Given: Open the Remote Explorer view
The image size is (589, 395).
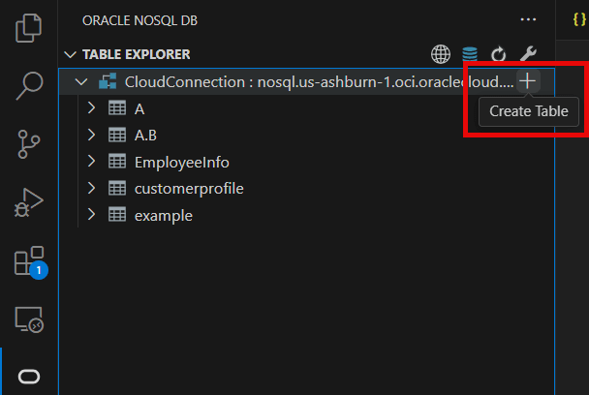Looking at the screenshot, I should [29, 319].
